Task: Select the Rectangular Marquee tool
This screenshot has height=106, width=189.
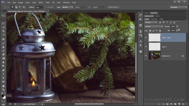Action: click(3, 19)
